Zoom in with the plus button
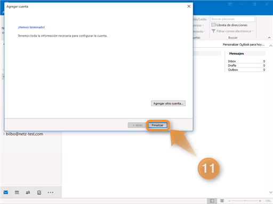 (x=260, y=201)
